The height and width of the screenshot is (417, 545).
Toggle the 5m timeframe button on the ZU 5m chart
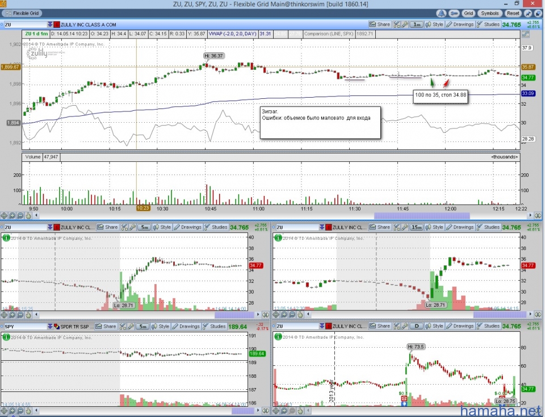[144, 227]
